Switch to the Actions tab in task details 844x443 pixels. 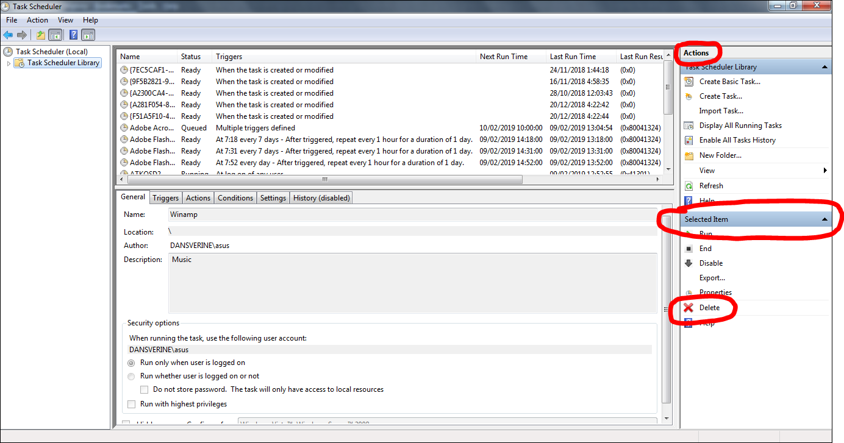(x=198, y=198)
